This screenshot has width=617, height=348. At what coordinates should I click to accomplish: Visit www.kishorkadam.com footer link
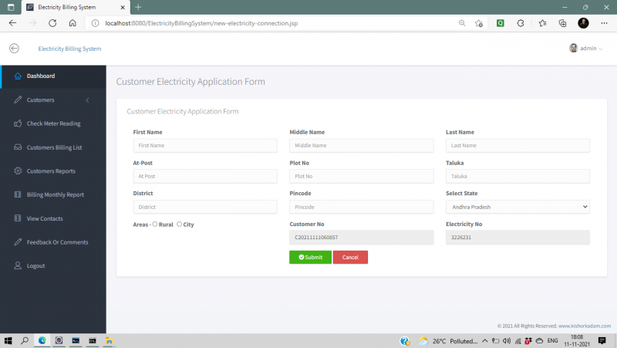click(585, 326)
